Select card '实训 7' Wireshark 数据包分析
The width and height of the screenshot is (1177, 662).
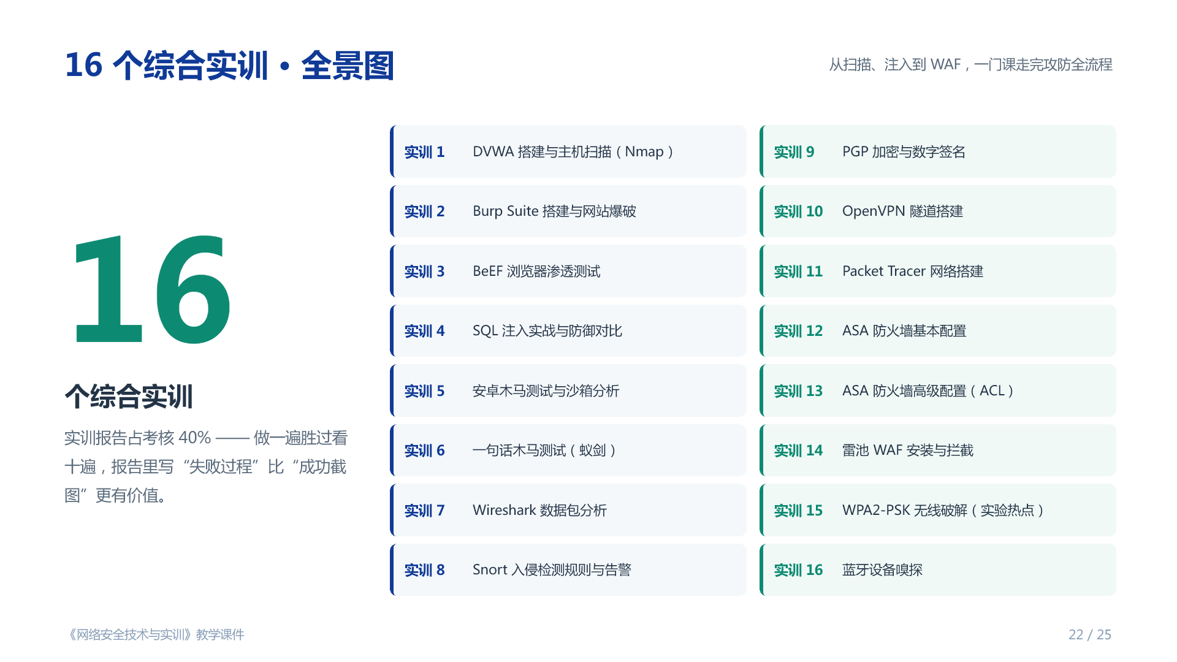568,510
